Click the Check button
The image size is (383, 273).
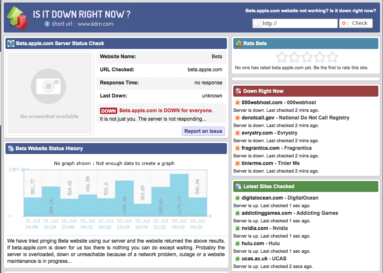coord(356,23)
